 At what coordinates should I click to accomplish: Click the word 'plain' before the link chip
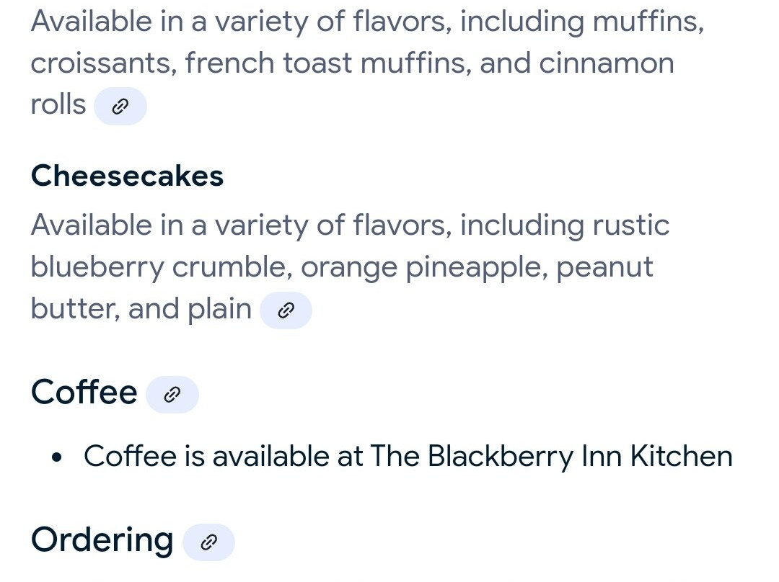(219, 309)
